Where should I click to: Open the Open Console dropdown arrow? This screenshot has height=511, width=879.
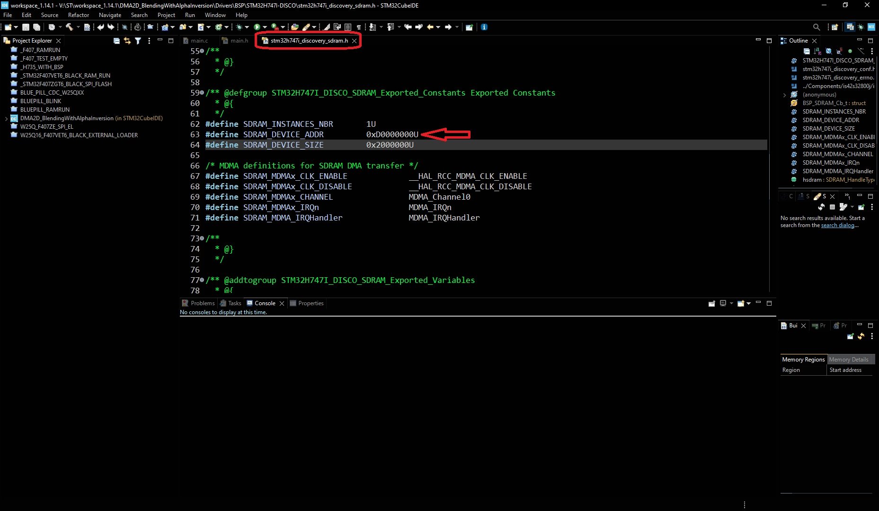click(748, 303)
